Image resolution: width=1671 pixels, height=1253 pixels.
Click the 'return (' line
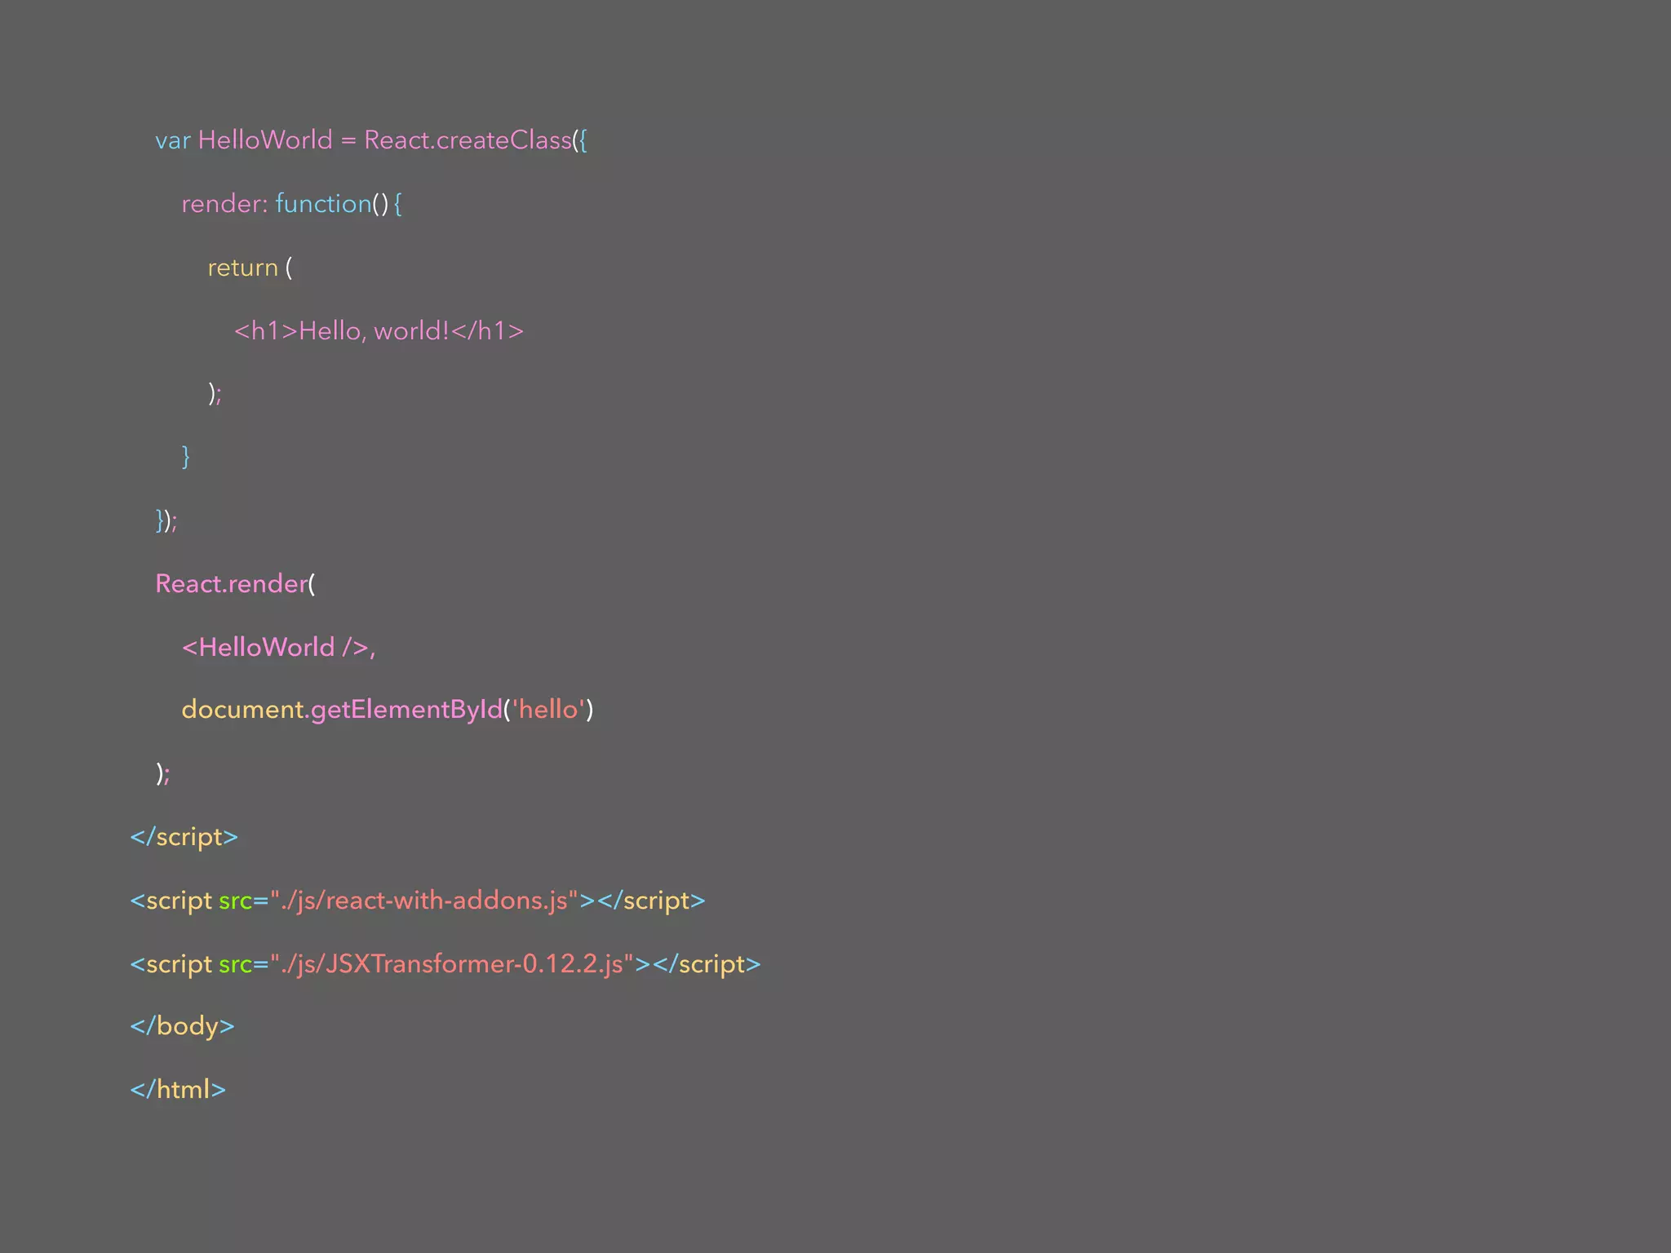click(250, 268)
